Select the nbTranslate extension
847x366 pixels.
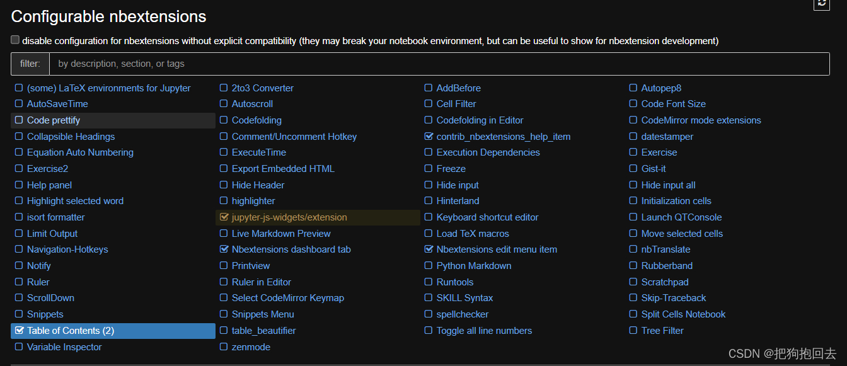pos(665,249)
